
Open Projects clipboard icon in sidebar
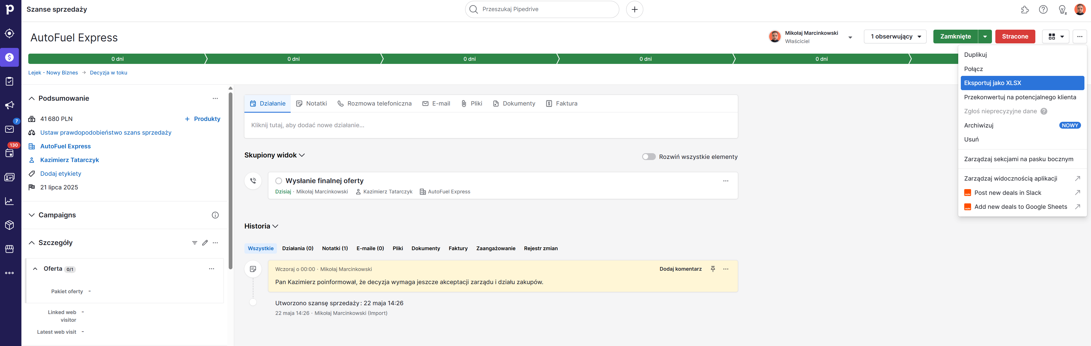point(10,81)
